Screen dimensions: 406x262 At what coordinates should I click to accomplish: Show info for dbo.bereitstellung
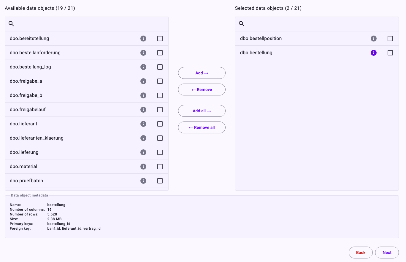(x=143, y=39)
